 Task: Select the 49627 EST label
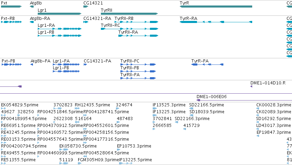[x=8, y=112]
